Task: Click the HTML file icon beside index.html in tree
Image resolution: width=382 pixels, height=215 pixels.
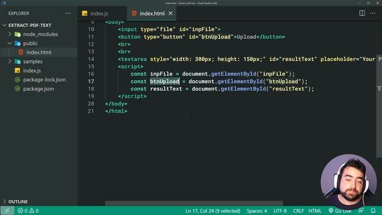Action: [21, 53]
